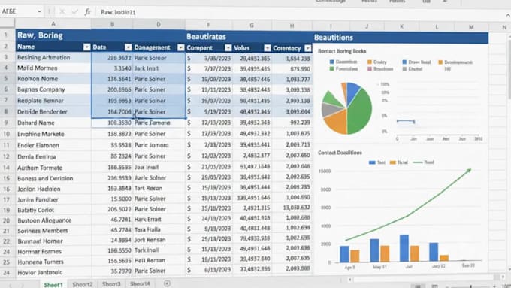This screenshot has height=288, width=511.
Task: Click the green line legend marker
Action: coord(418,162)
